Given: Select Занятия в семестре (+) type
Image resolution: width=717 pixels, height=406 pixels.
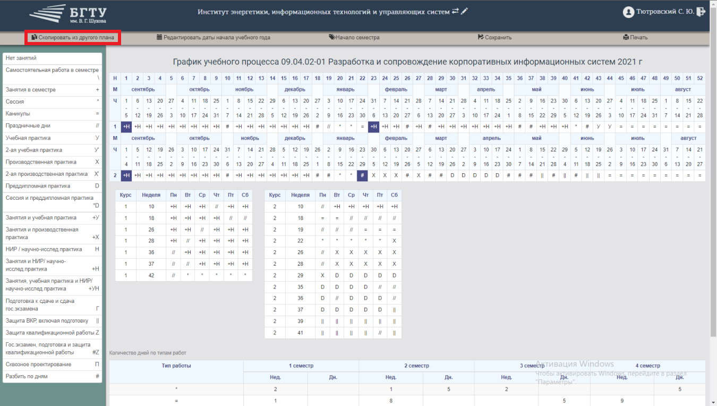Looking at the screenshot, I should 52,90.
